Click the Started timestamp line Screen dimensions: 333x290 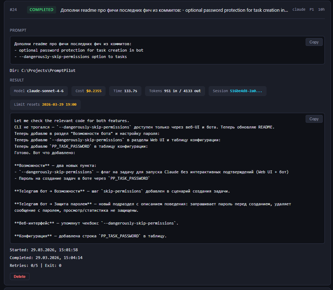pyautogui.click(x=44, y=250)
